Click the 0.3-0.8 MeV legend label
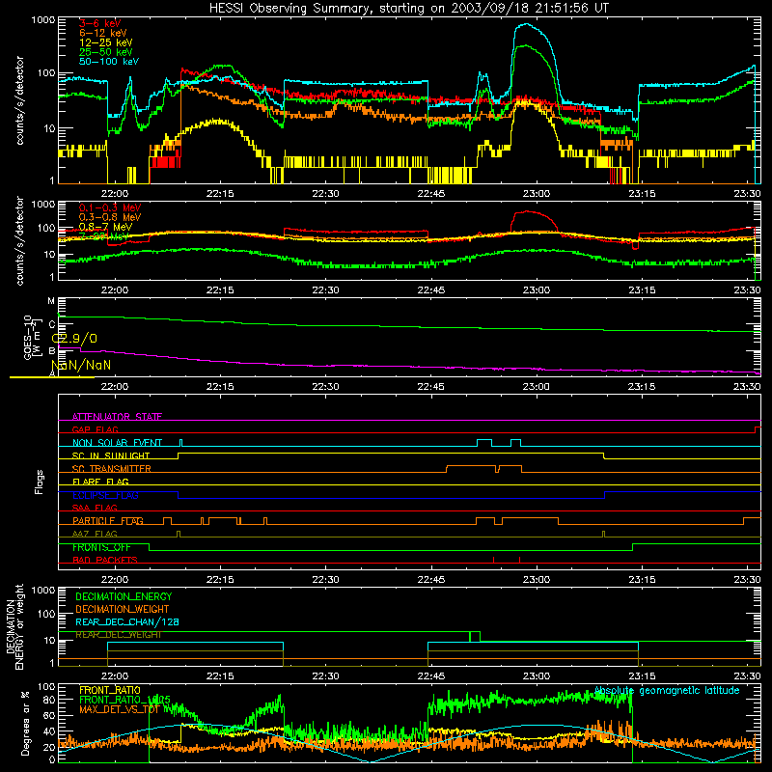The image size is (772, 772). (x=110, y=217)
